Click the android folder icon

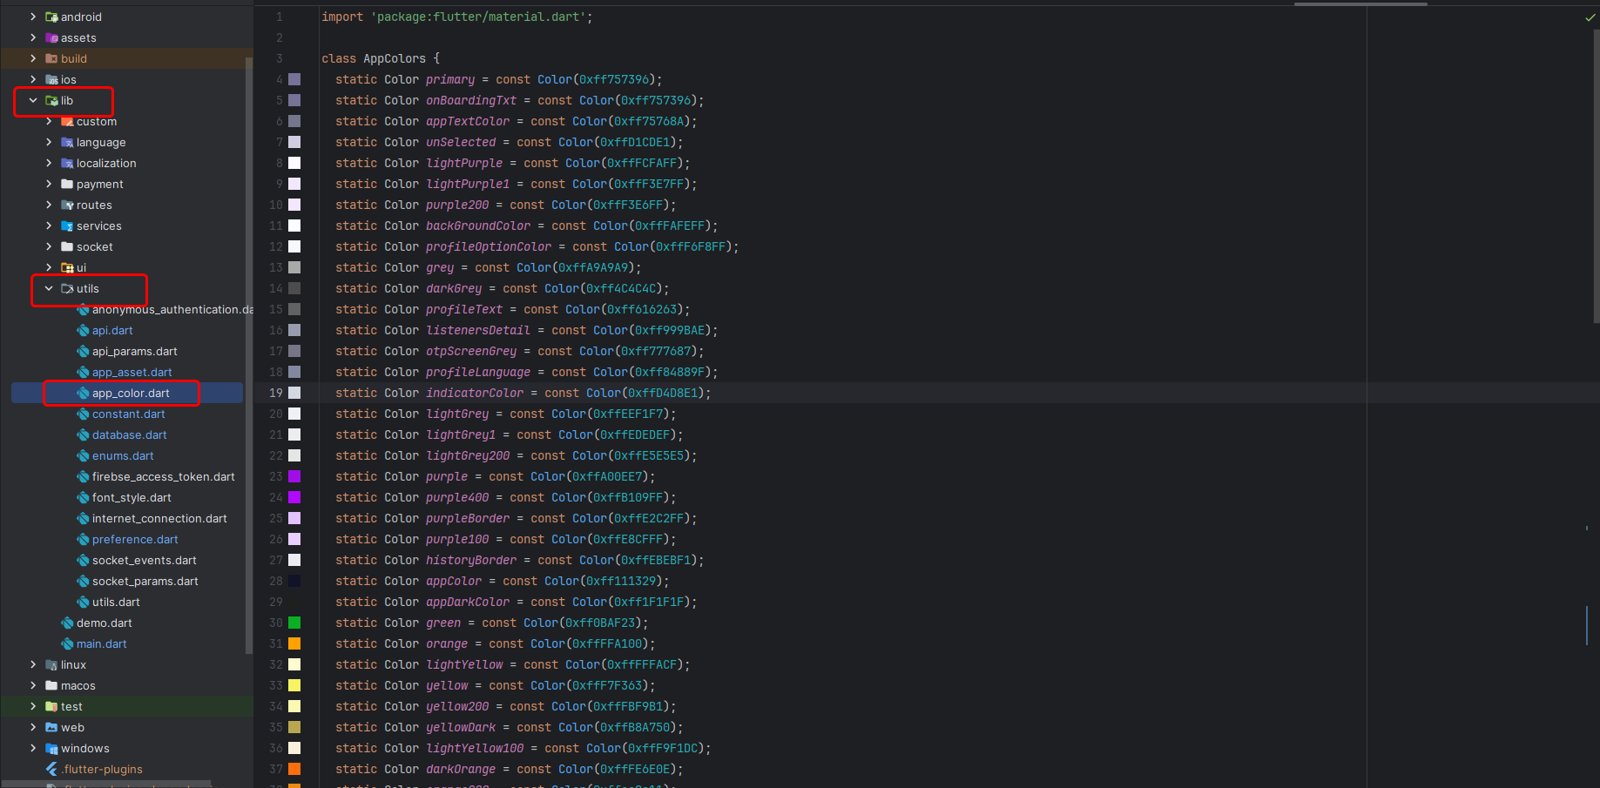coord(51,17)
